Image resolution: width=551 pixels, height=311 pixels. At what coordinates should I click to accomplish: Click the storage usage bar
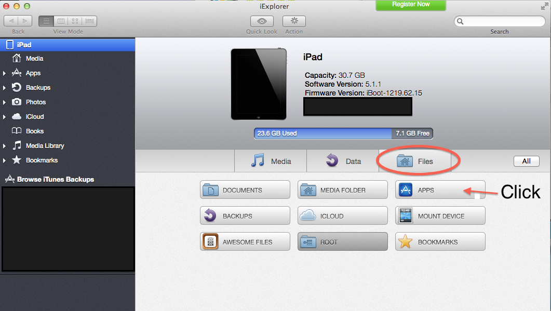(x=343, y=133)
